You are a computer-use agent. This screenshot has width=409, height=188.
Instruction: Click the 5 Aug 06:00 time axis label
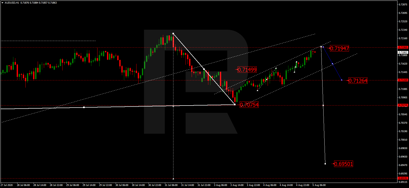(x=319, y=185)
